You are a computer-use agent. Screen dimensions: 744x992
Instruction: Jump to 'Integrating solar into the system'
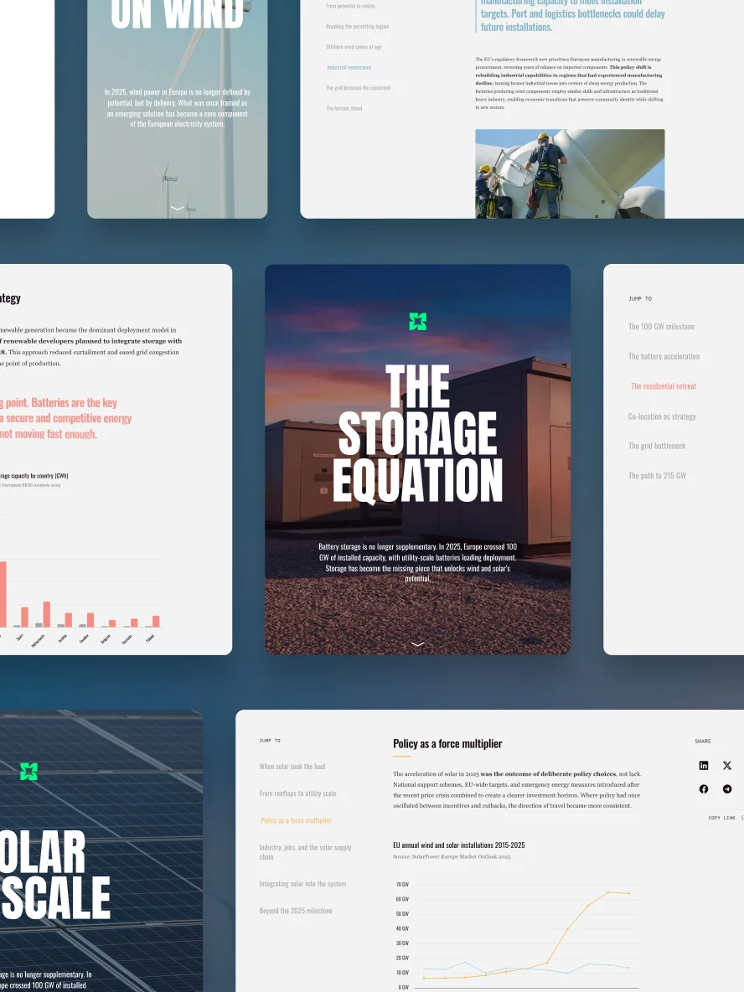(x=302, y=884)
